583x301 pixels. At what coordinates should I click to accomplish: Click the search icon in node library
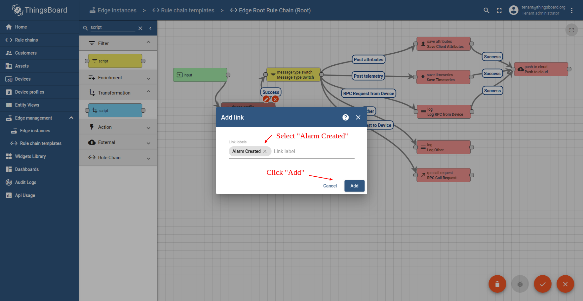pos(85,28)
